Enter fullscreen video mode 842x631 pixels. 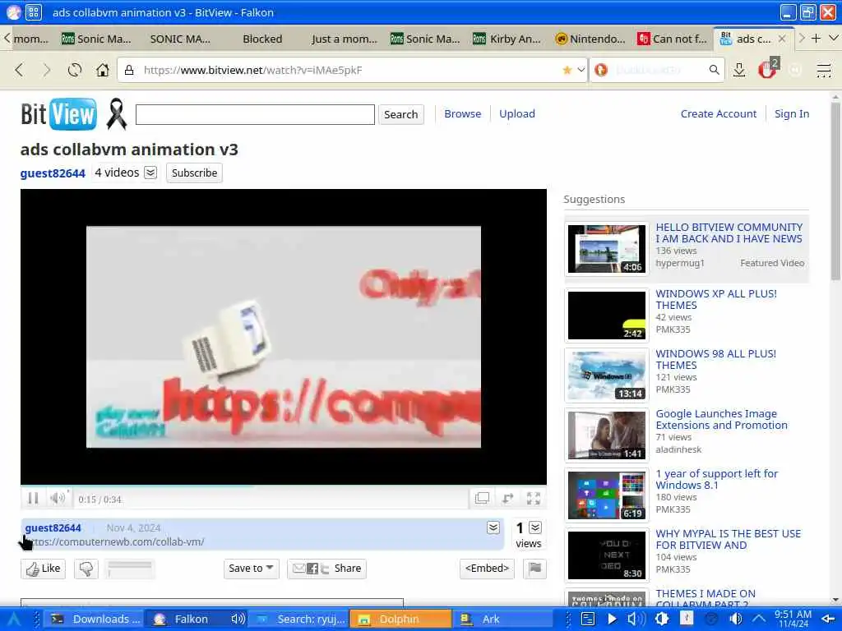coord(533,499)
